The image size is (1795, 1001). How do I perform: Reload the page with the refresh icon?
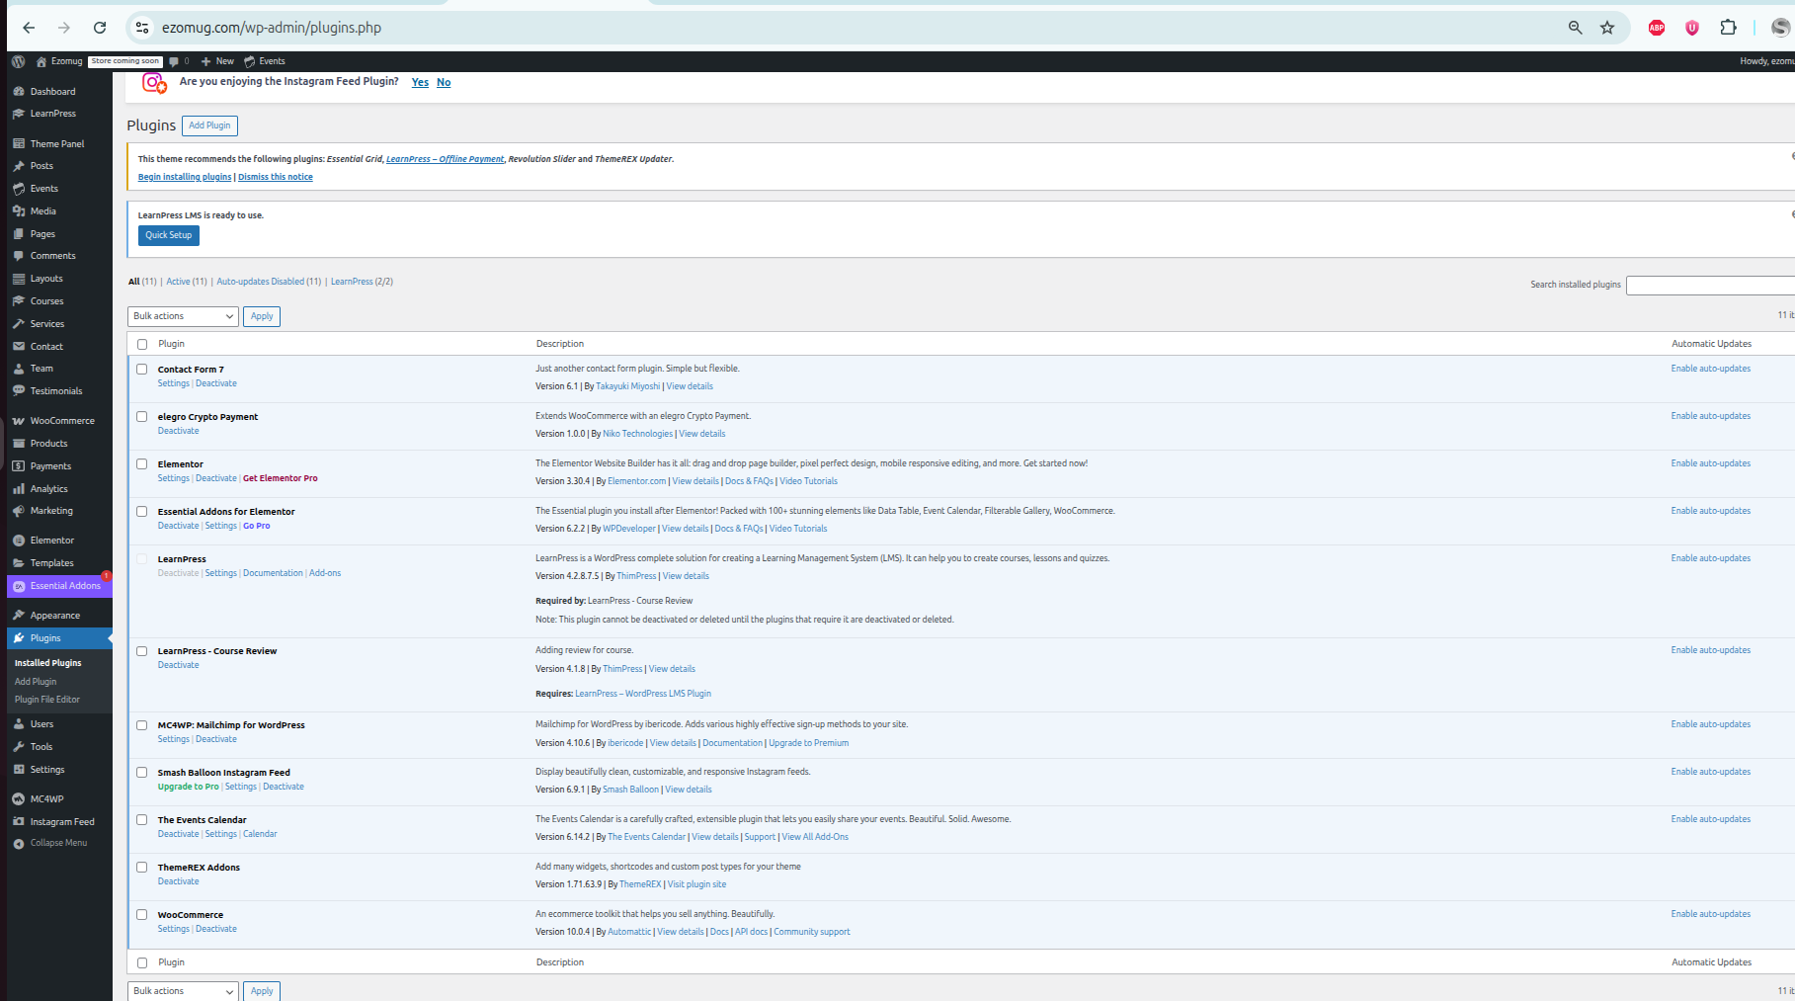point(100,28)
